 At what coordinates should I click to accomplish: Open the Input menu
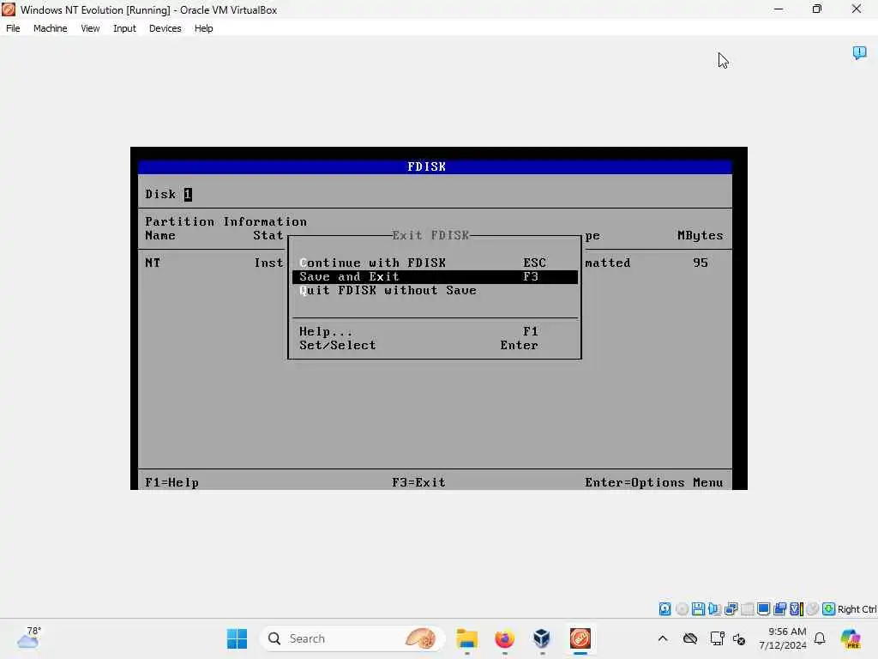124,28
